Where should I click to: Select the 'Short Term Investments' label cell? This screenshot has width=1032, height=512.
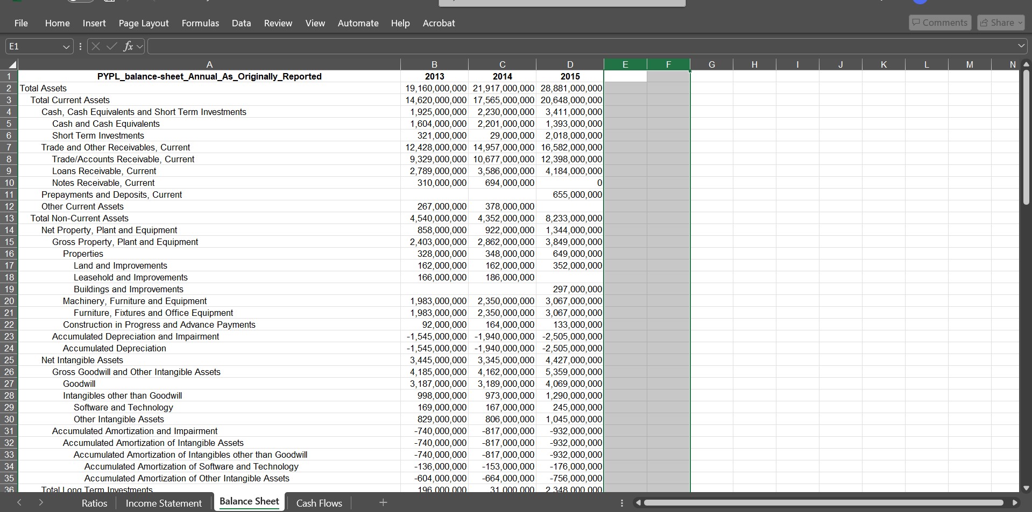(209, 135)
